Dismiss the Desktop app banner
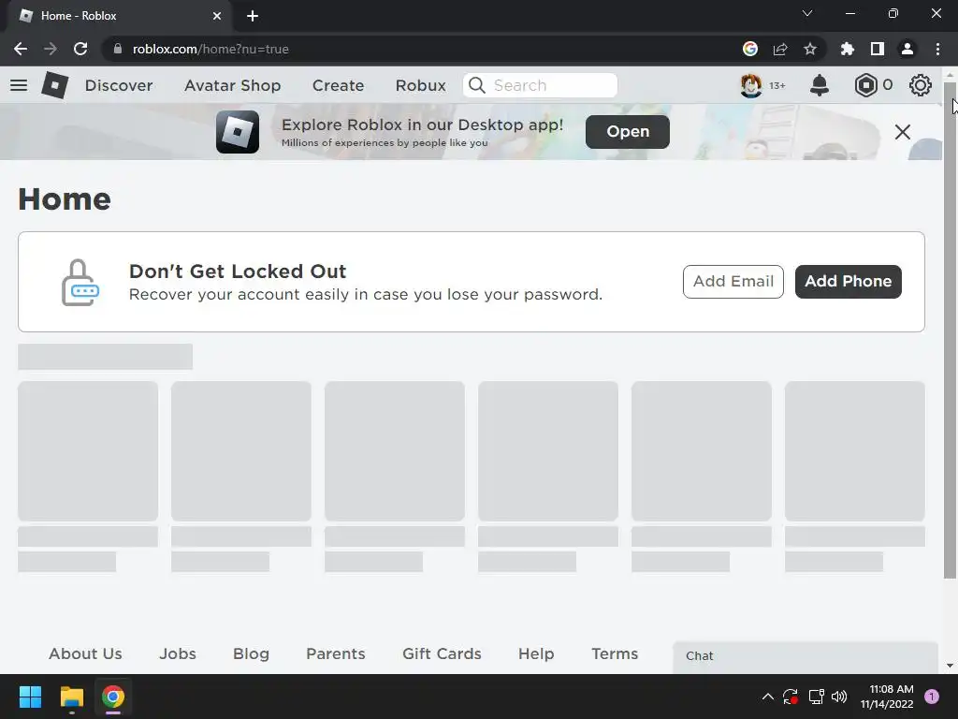This screenshot has width=958, height=719. (x=903, y=131)
